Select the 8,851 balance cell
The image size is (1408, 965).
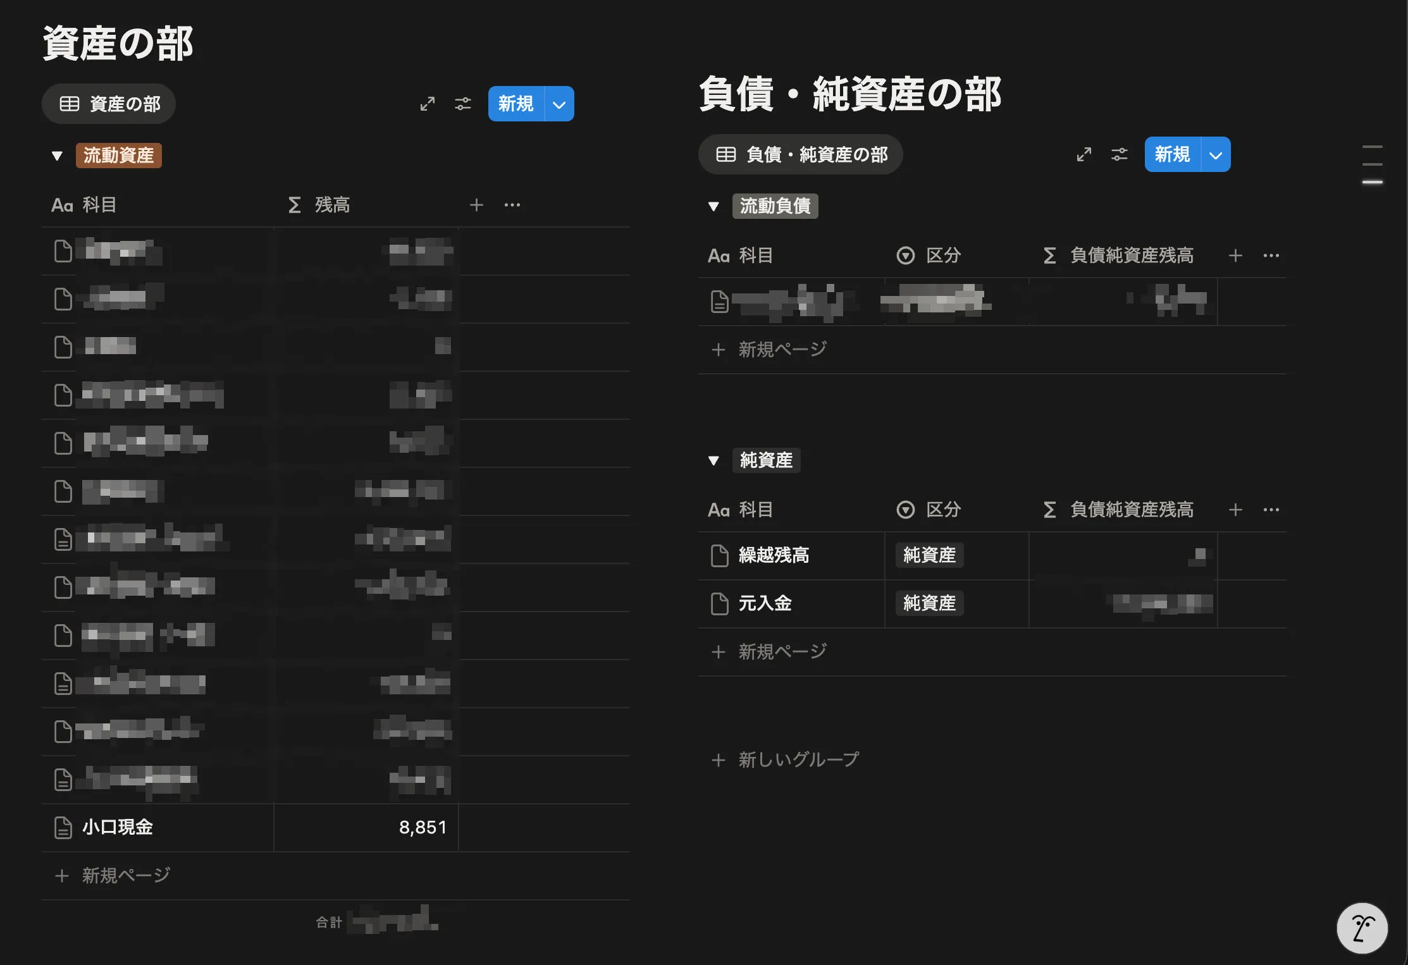tap(366, 827)
